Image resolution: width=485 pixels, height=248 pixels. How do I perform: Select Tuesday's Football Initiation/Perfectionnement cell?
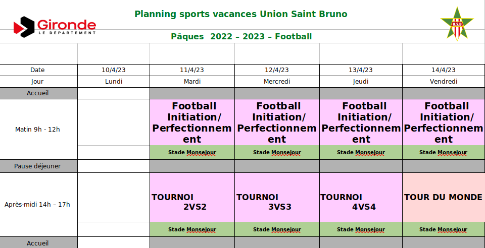tap(192, 122)
